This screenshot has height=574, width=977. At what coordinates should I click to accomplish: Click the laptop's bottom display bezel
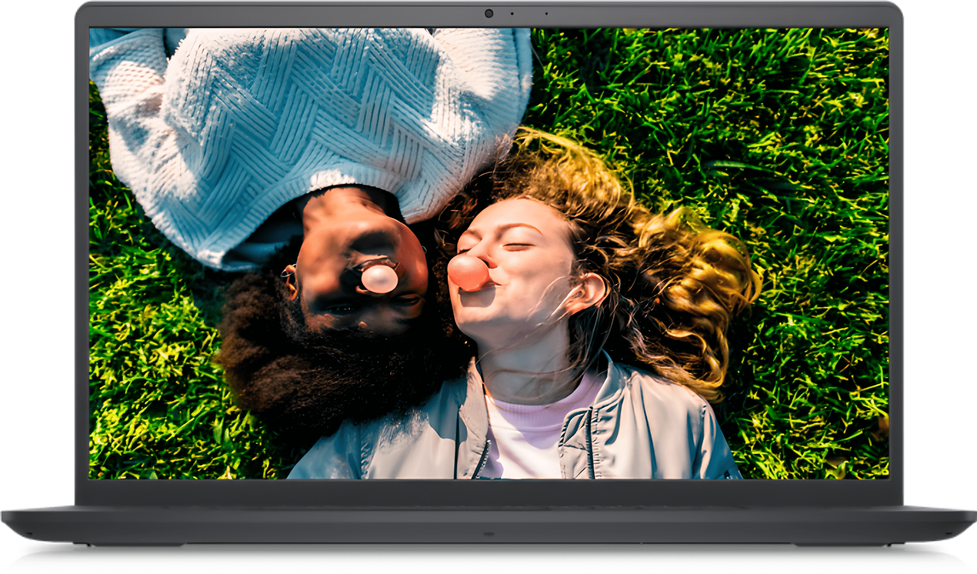(x=489, y=492)
